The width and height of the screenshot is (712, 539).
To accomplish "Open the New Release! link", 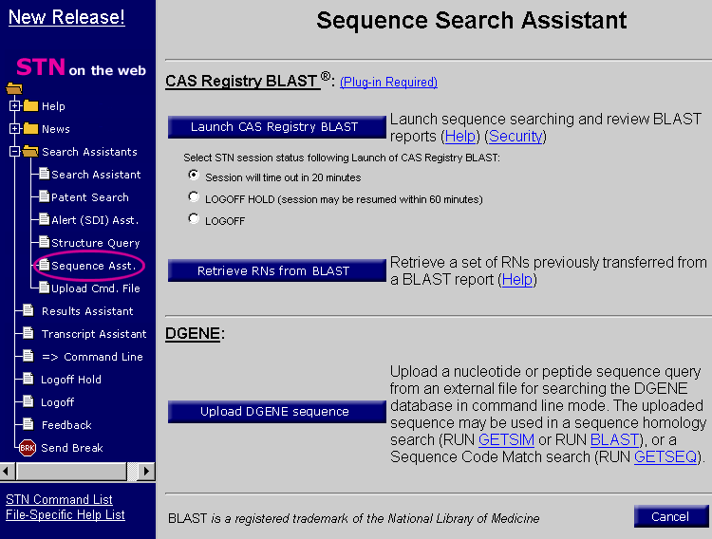I will pyautogui.click(x=66, y=17).
